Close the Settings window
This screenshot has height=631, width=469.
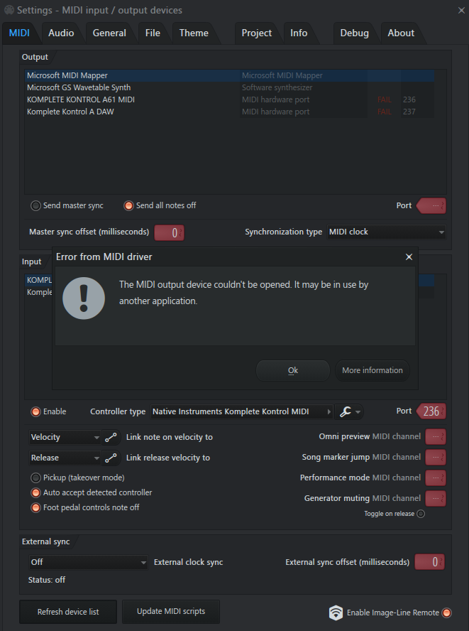click(x=461, y=11)
